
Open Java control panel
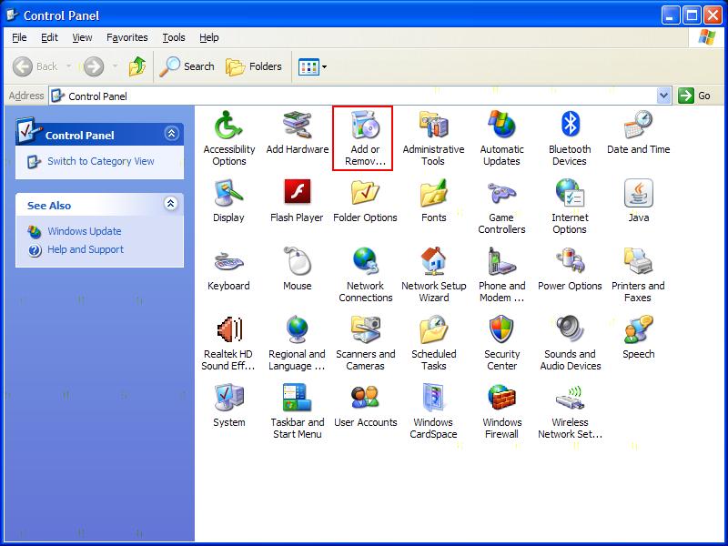639,200
